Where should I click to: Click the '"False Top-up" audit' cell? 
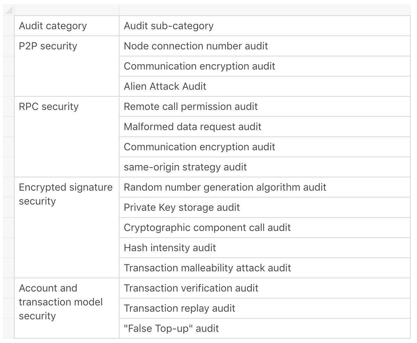pyautogui.click(x=265, y=328)
